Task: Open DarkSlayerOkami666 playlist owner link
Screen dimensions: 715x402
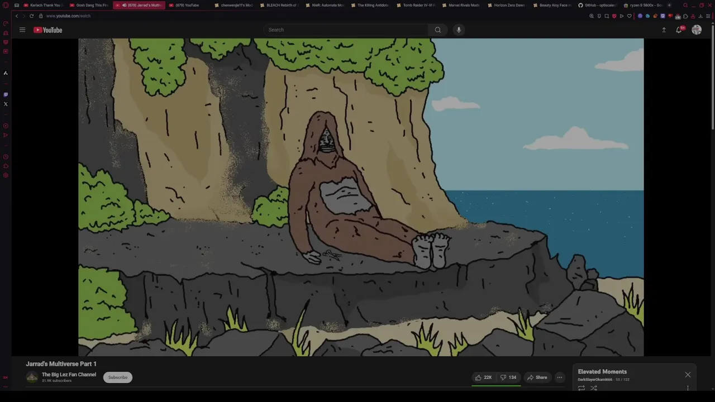Action: coord(595,380)
